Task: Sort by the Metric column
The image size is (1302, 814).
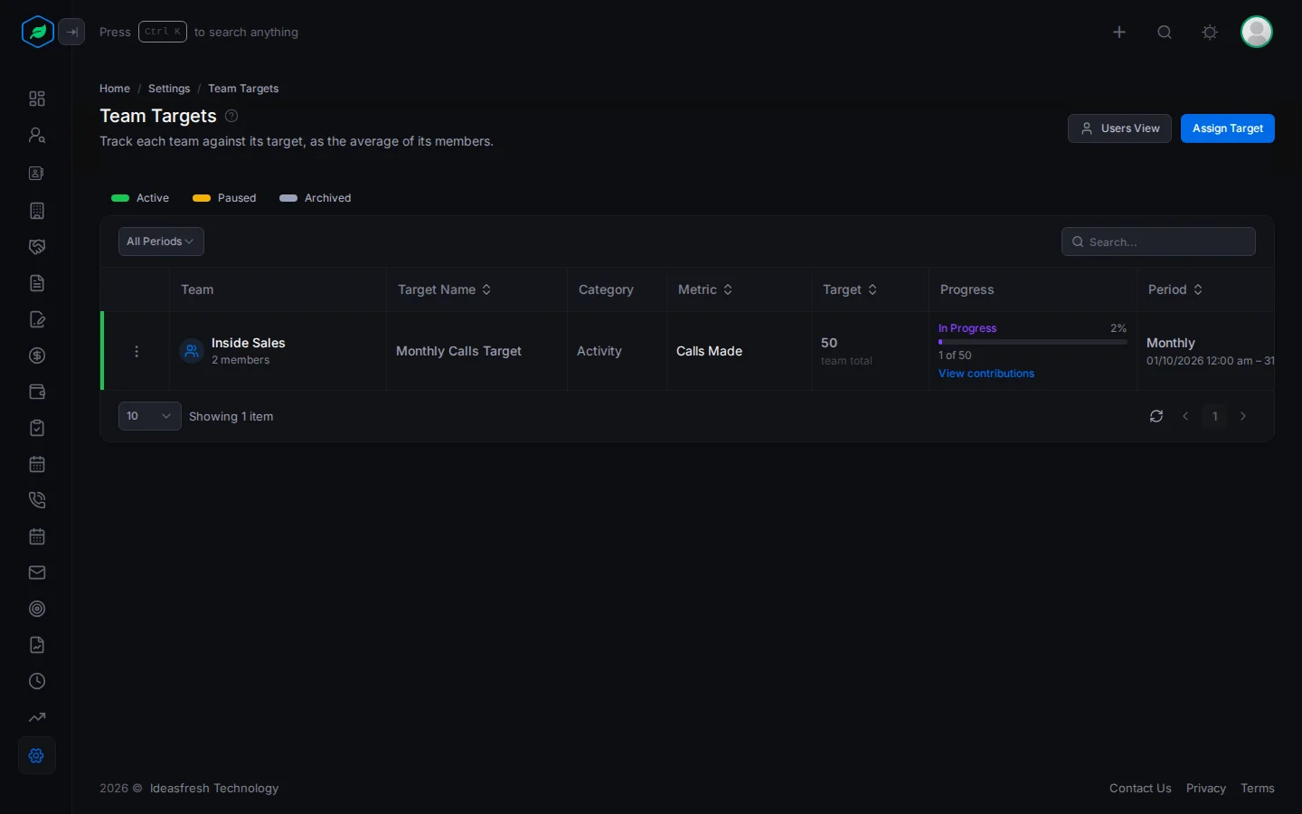Action: coord(705,289)
